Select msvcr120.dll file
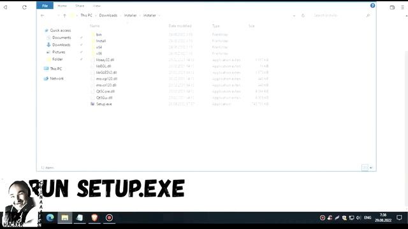Viewport: 408px width, 229px height. click(x=106, y=85)
